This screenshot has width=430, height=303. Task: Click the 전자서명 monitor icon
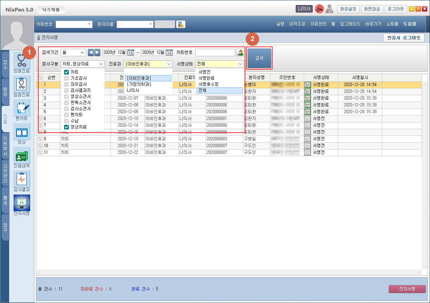click(x=21, y=203)
